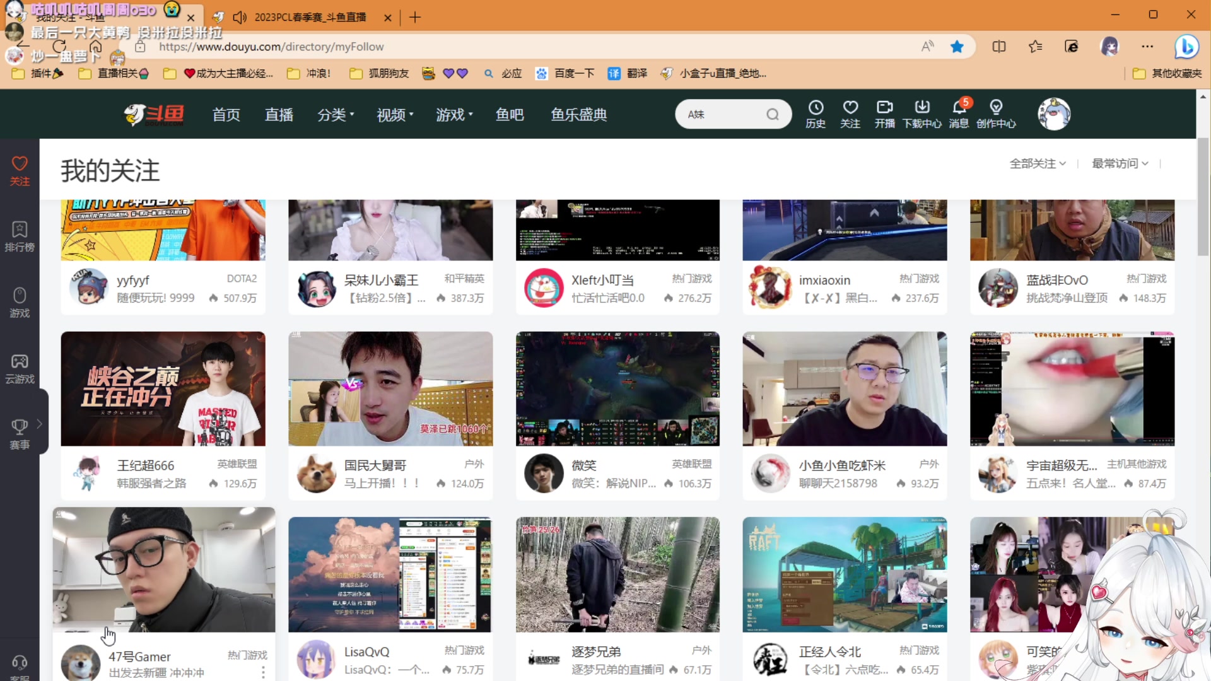Open the 下载中心 download center icon
This screenshot has height=681, width=1211.
[922, 113]
